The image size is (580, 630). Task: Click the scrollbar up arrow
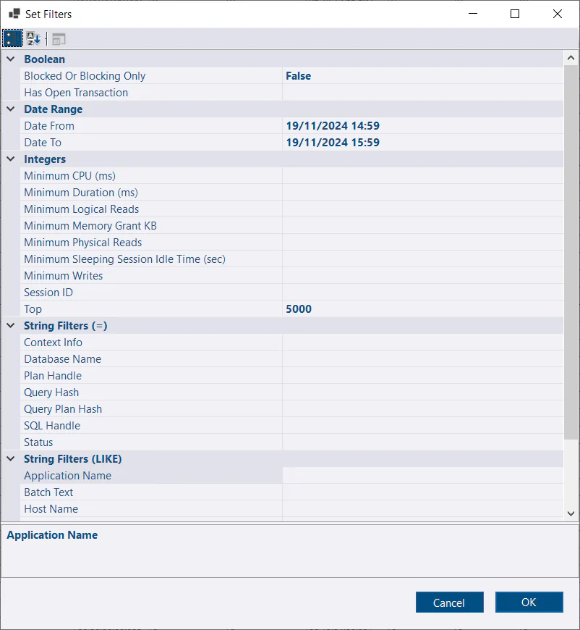coord(571,58)
